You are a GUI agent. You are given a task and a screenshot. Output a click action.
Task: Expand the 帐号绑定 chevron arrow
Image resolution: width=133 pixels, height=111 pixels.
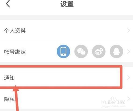[128, 51]
